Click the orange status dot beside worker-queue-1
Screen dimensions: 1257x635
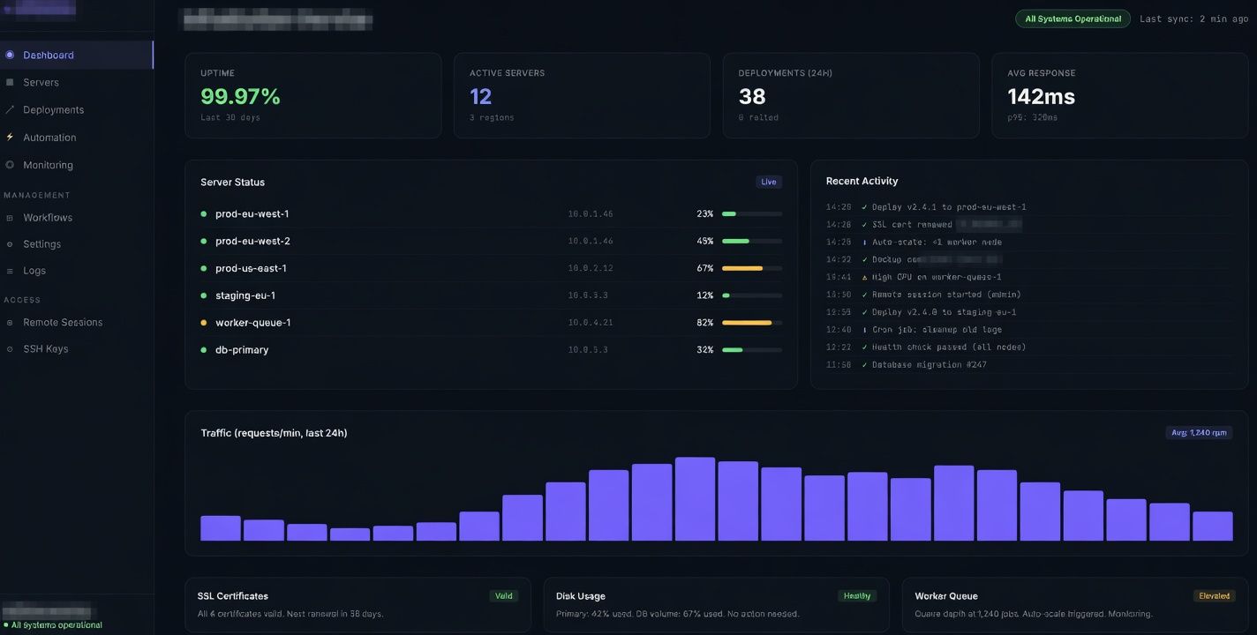pyautogui.click(x=204, y=323)
